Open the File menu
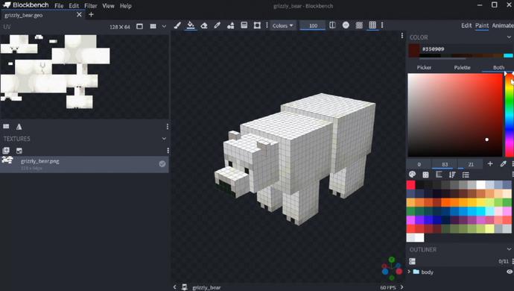The width and height of the screenshot is (514, 291). pos(59,6)
